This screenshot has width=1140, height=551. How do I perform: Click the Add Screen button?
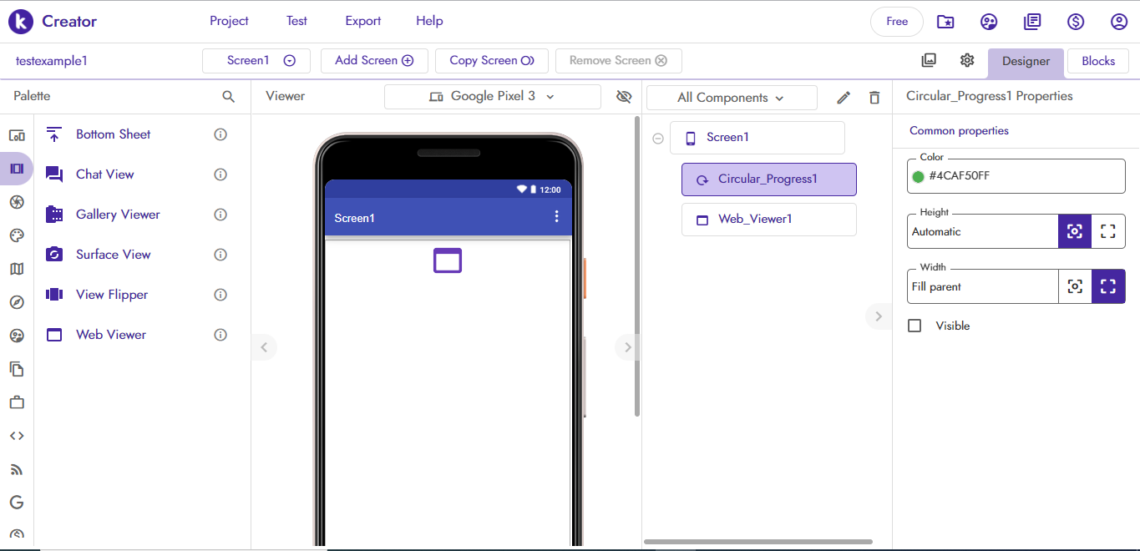[x=374, y=60]
